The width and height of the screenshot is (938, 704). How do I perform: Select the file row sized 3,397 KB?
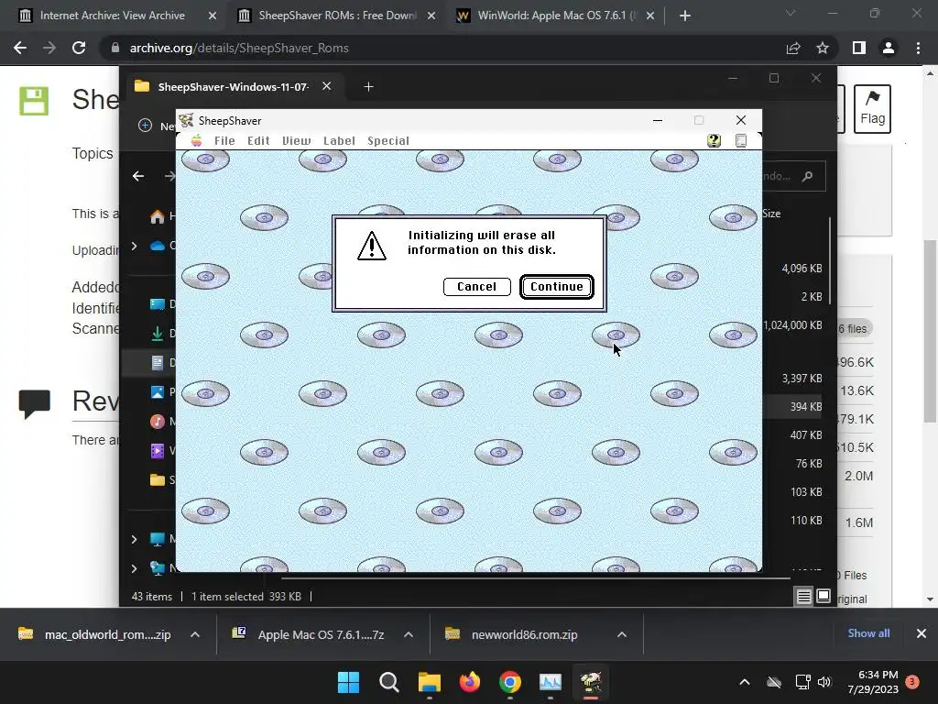pyautogui.click(x=801, y=379)
